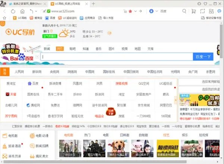Image resolution: width=224 pixels, height=164 pixels.
Task: Open the 应用商店 bookmark
Action: pyautogui.click(x=87, y=18)
